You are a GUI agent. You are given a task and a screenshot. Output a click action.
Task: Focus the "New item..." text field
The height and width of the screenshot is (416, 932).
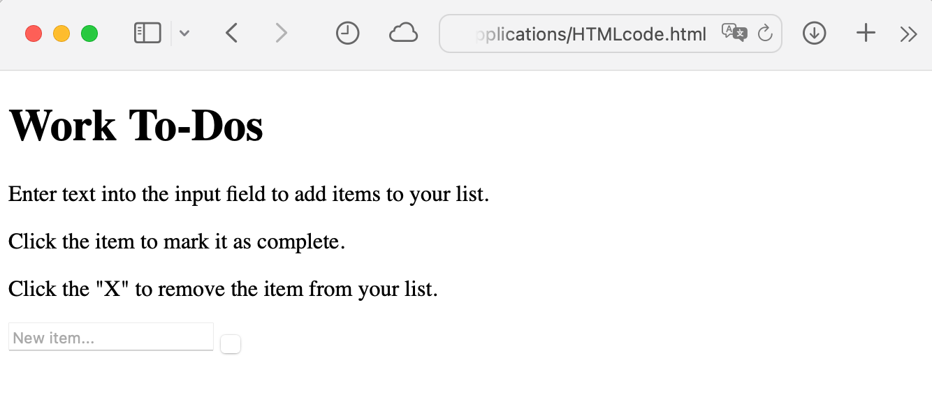tap(110, 338)
